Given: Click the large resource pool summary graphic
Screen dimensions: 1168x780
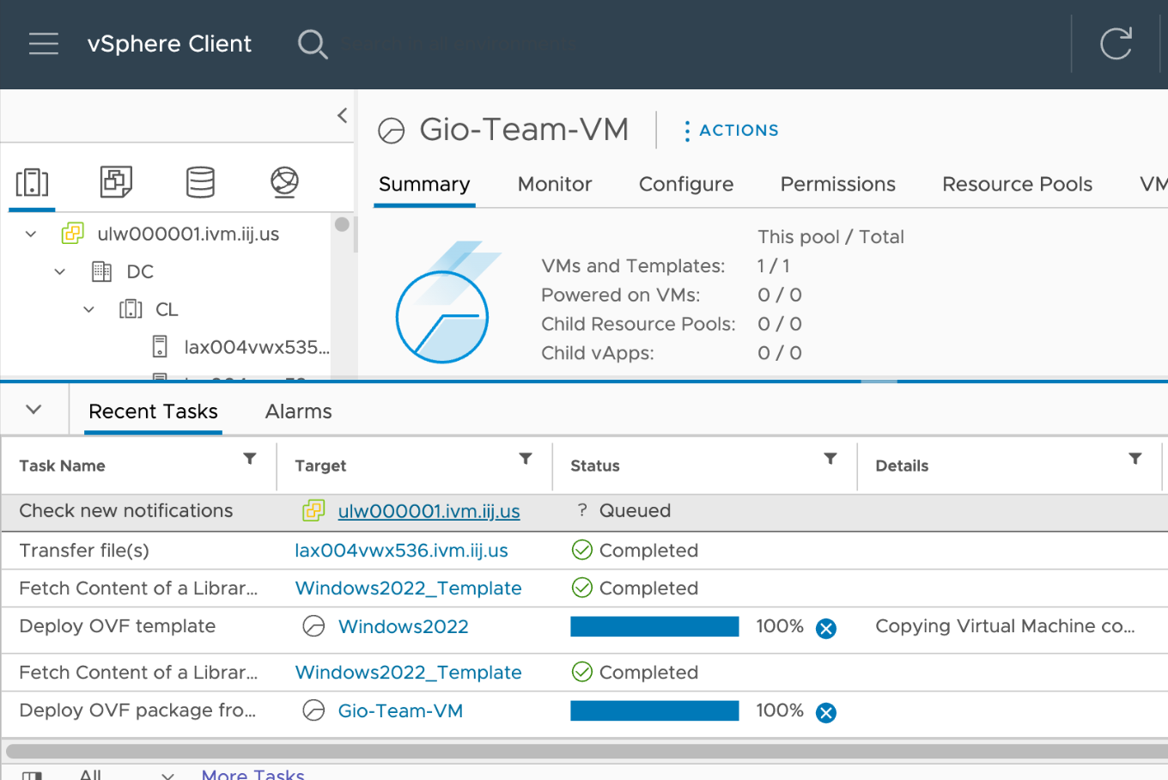Looking at the screenshot, I should coord(447,302).
